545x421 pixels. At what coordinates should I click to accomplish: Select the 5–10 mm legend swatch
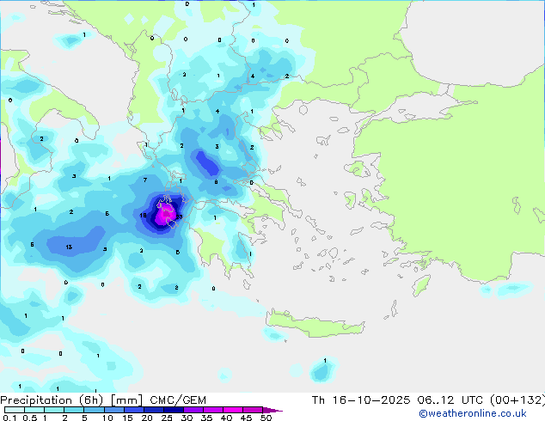[x=94, y=410]
